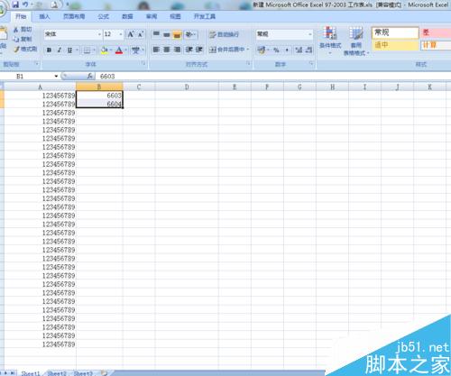The height and width of the screenshot is (376, 451).
Task: Apply comma style
Action: tap(287, 50)
